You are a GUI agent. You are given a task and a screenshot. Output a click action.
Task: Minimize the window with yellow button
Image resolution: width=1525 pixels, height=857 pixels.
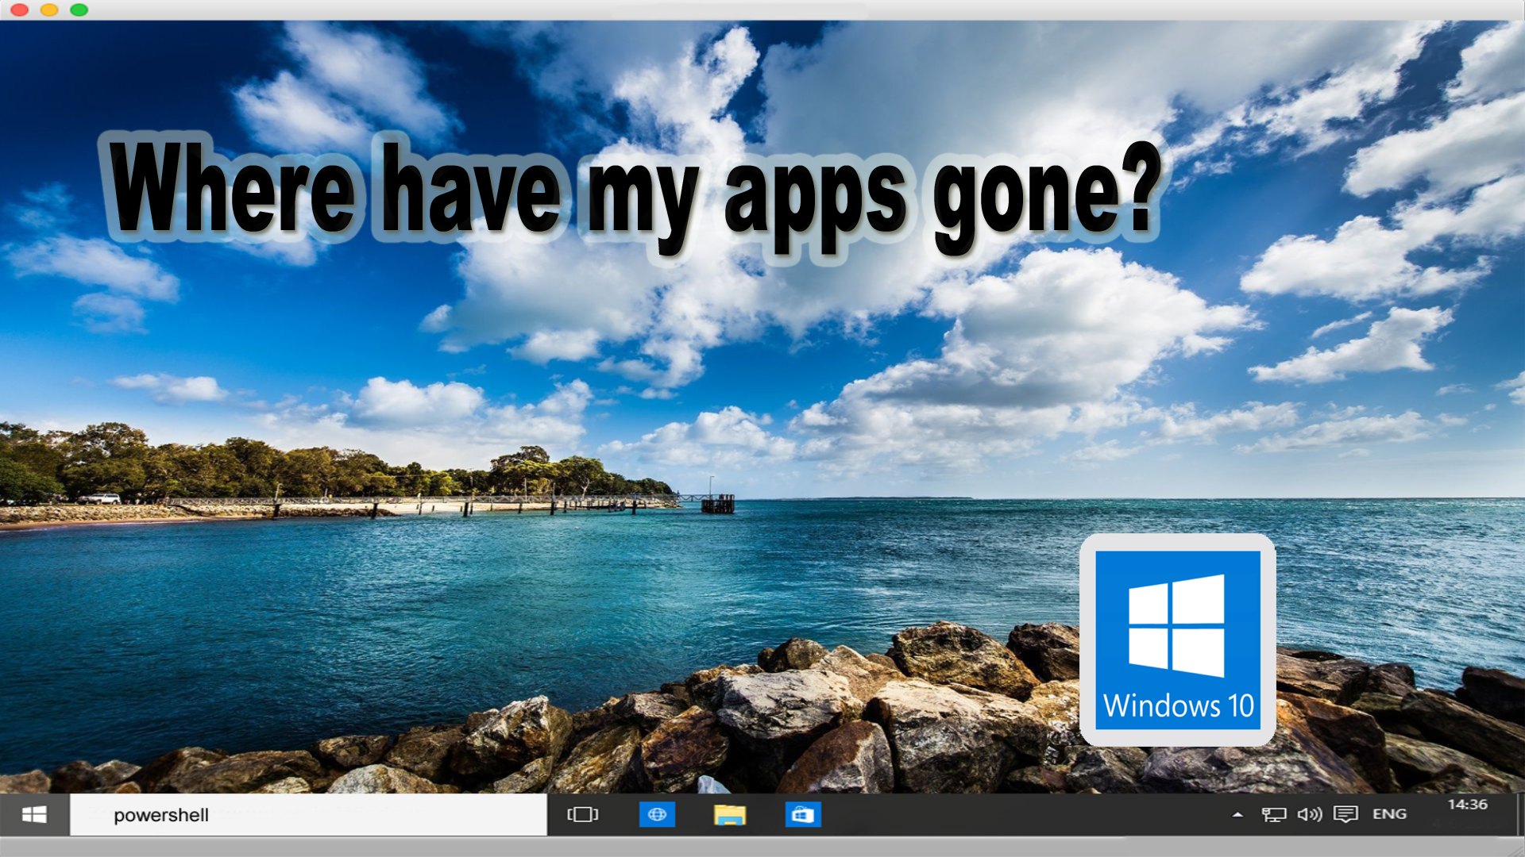(x=49, y=10)
